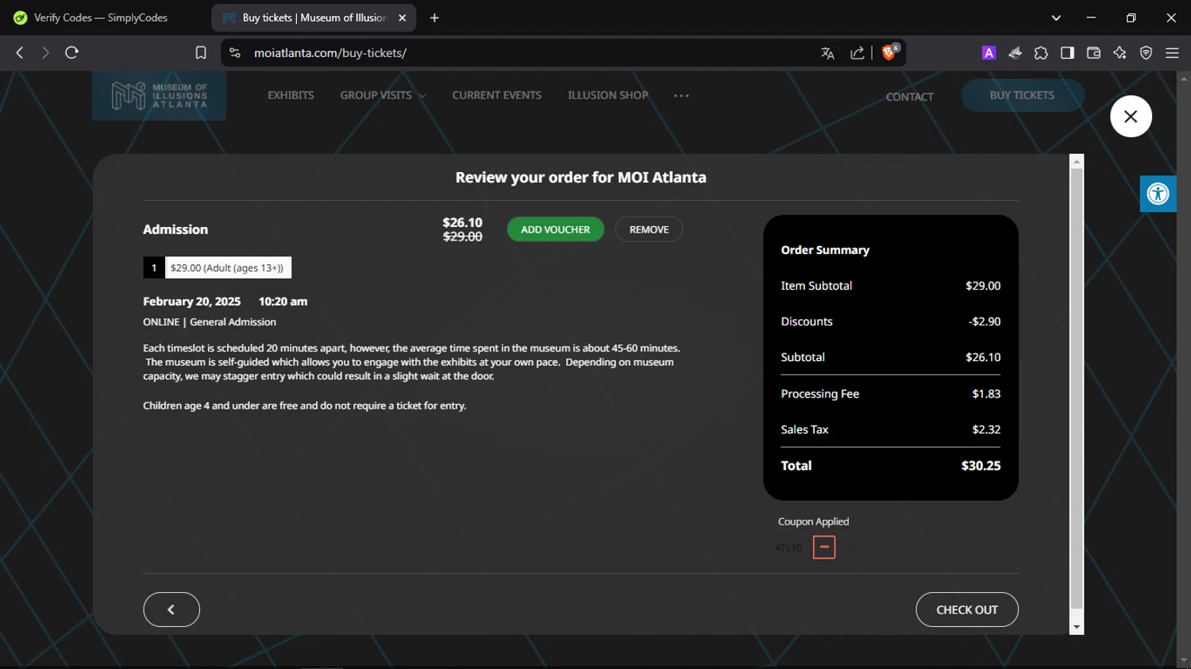The width and height of the screenshot is (1191, 669).
Task: Click the Sales Tax $2.32 value
Action: [986, 429]
